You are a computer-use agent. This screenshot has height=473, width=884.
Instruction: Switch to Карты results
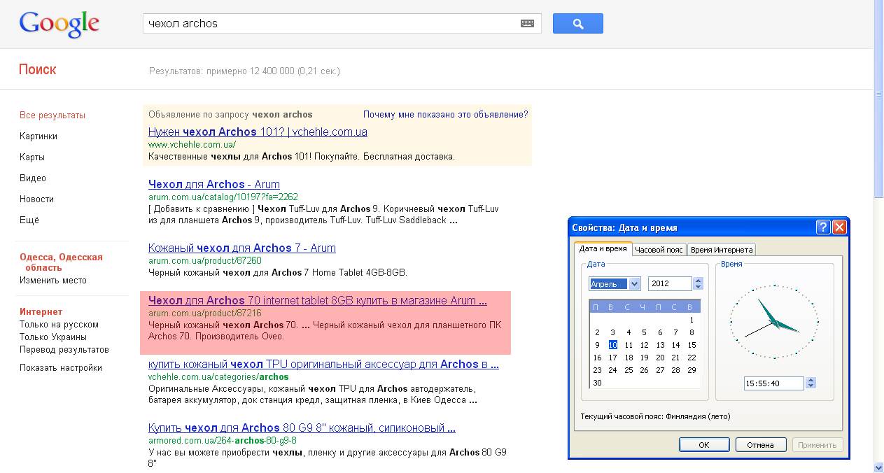32,157
